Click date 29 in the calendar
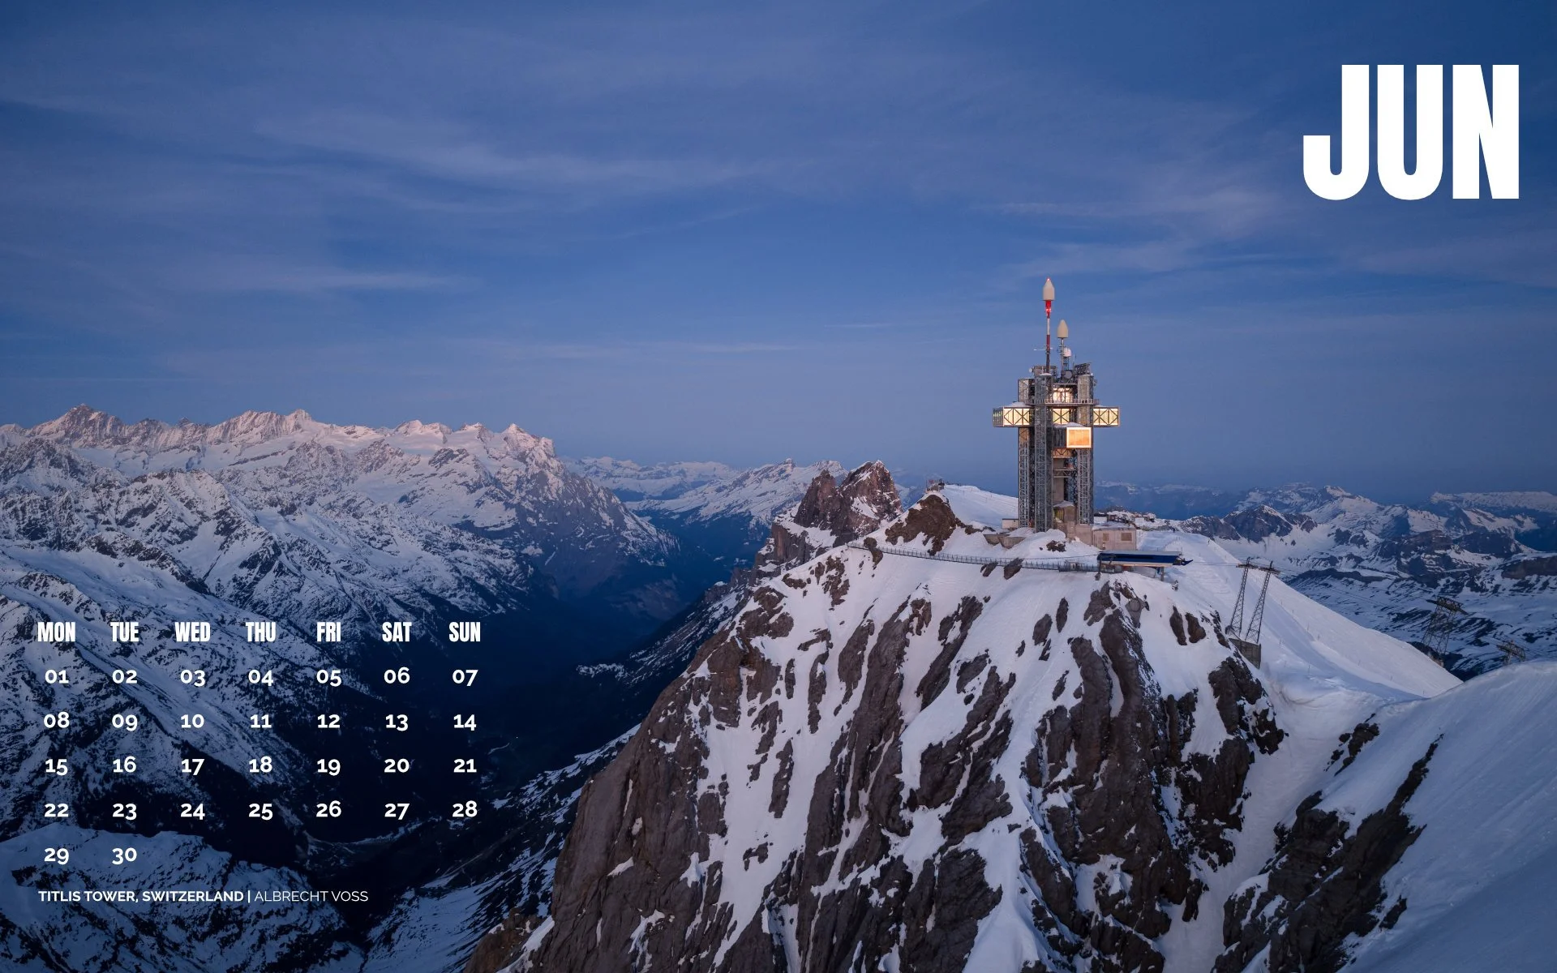The image size is (1557, 973). (57, 855)
